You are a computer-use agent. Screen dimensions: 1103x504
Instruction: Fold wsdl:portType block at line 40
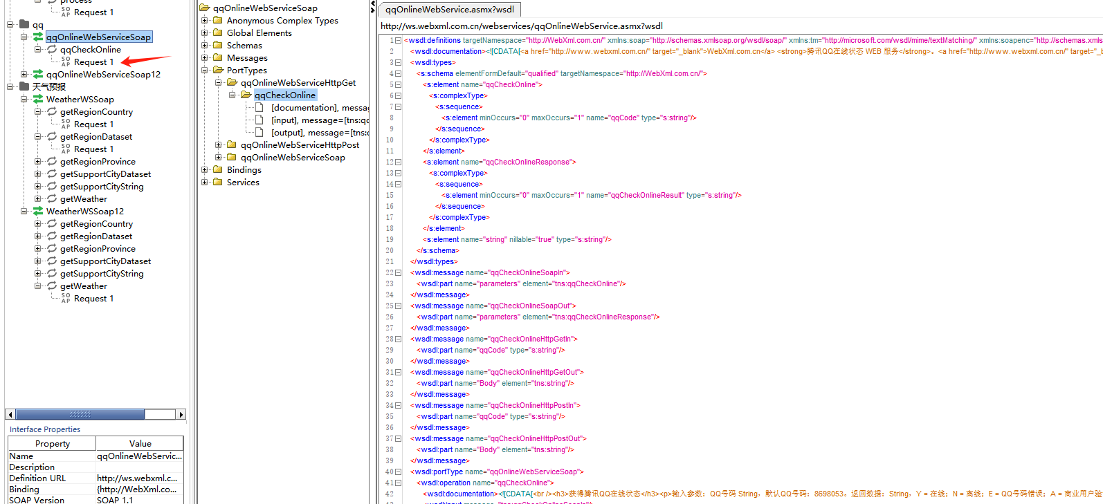[398, 472]
